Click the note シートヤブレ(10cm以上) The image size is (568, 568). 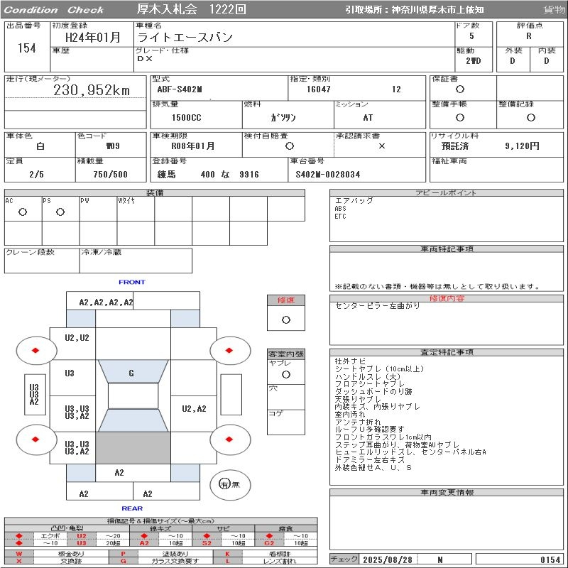coord(380,368)
